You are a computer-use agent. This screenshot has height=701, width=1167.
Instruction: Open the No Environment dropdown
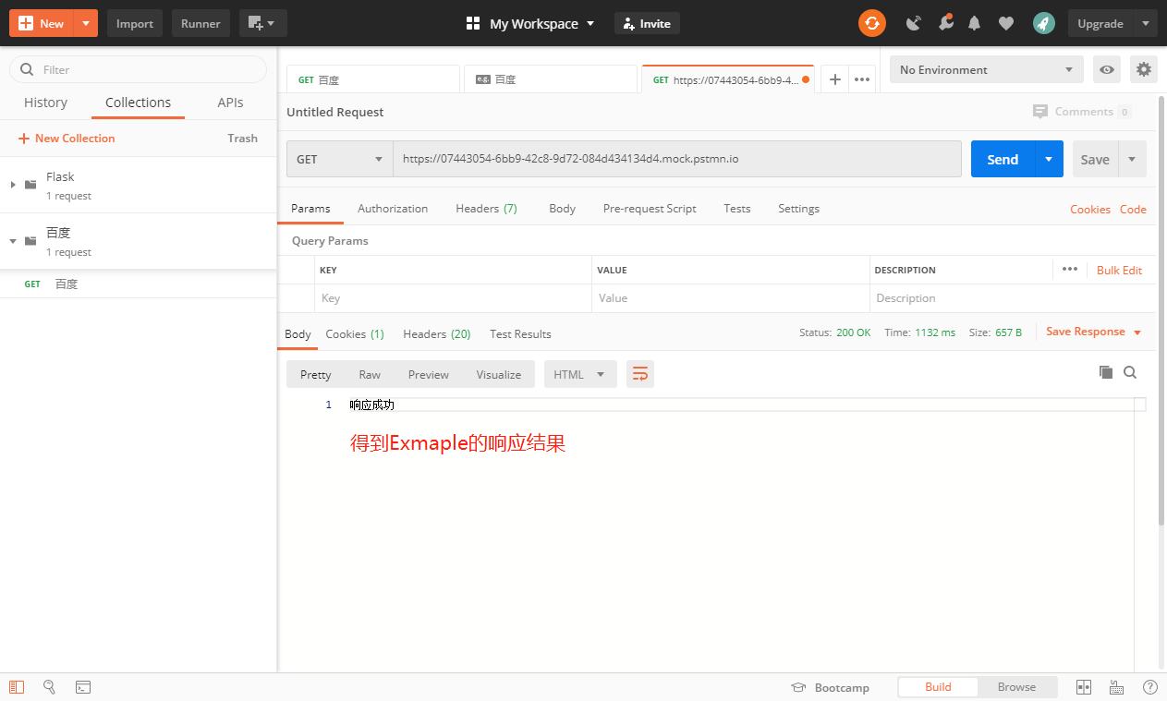(985, 69)
